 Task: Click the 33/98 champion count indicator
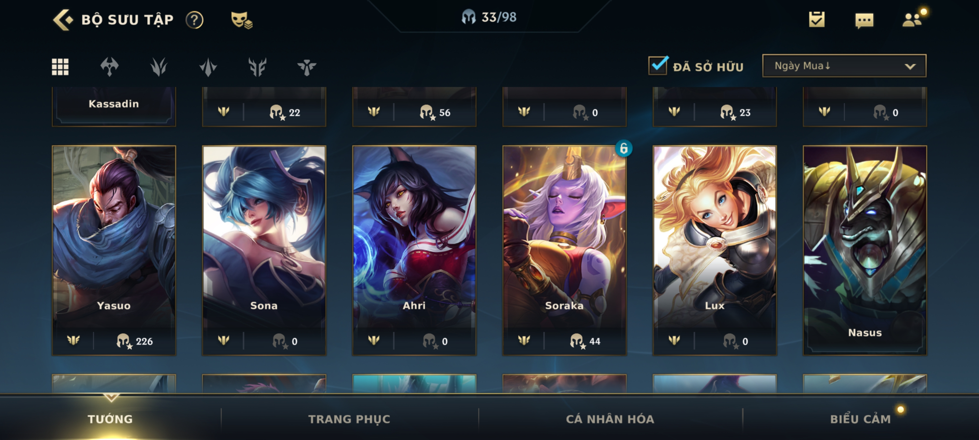pos(489,17)
